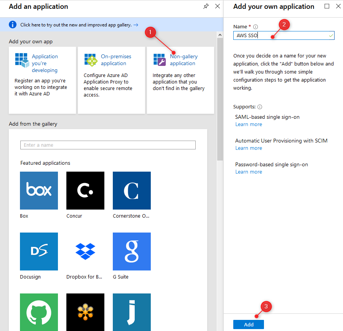Viewport: 343px width, 331px height.
Task: Click the vertical scrollbar thumb
Action: pyautogui.click(x=220, y=99)
